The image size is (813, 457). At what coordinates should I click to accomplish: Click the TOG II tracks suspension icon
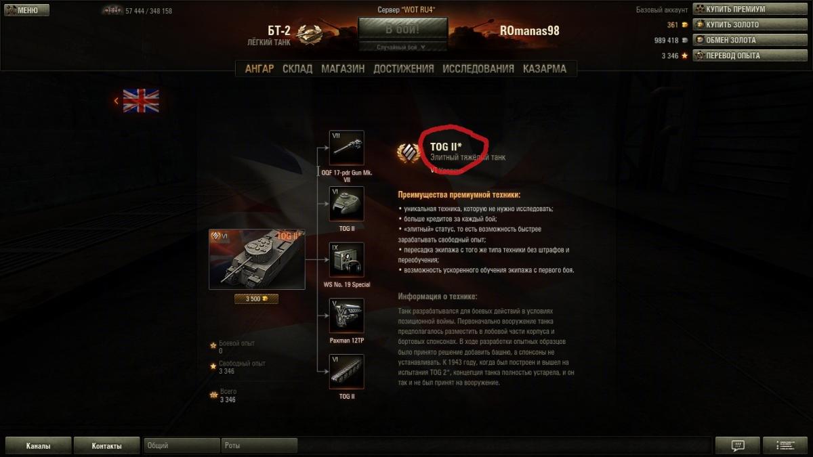click(346, 371)
